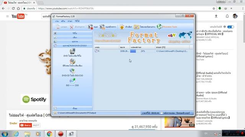Open the first (Task) menu in the FormatFactory menu bar
245x137 pixels.
[x=57, y=21]
